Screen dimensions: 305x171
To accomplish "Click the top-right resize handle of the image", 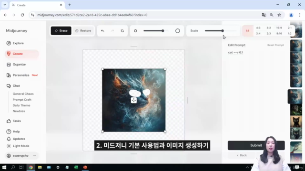I will [x=165, y=69].
